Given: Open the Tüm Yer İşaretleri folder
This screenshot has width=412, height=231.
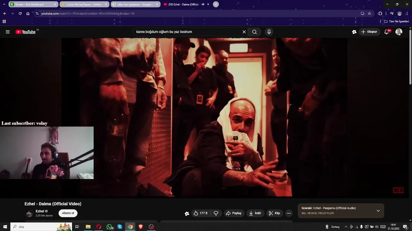Looking at the screenshot, I should click(x=397, y=21).
